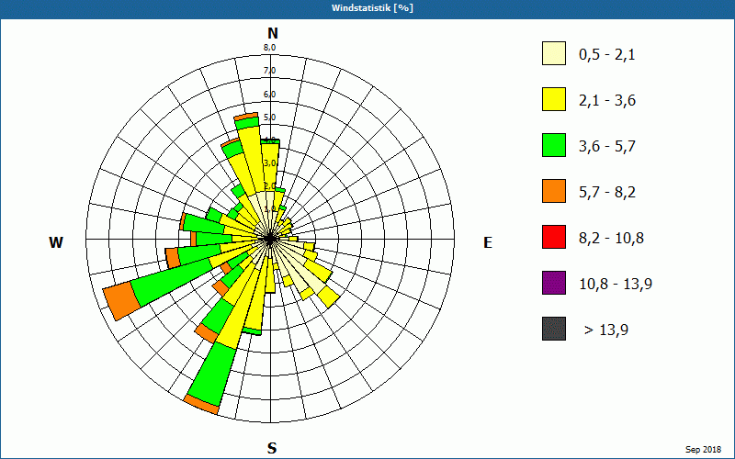Click the orange 5,7 - 8,2 legend swatch
735x459 pixels.
pos(554,191)
